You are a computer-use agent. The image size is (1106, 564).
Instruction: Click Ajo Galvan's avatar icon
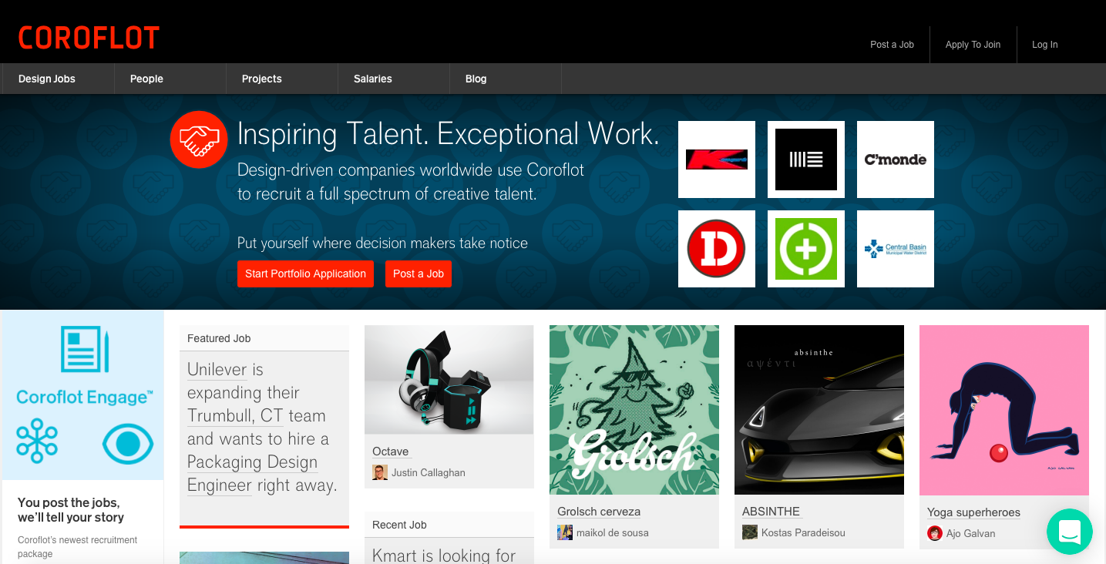935,533
